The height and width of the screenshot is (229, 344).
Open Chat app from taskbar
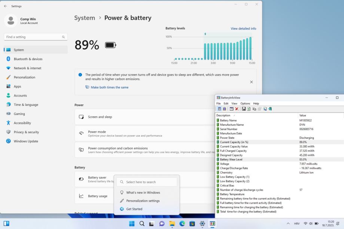(162, 223)
